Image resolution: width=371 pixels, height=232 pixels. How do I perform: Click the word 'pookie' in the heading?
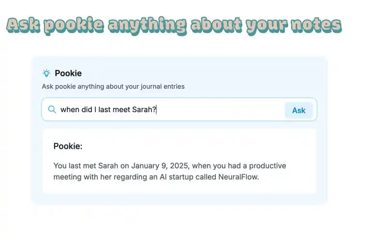click(x=74, y=25)
